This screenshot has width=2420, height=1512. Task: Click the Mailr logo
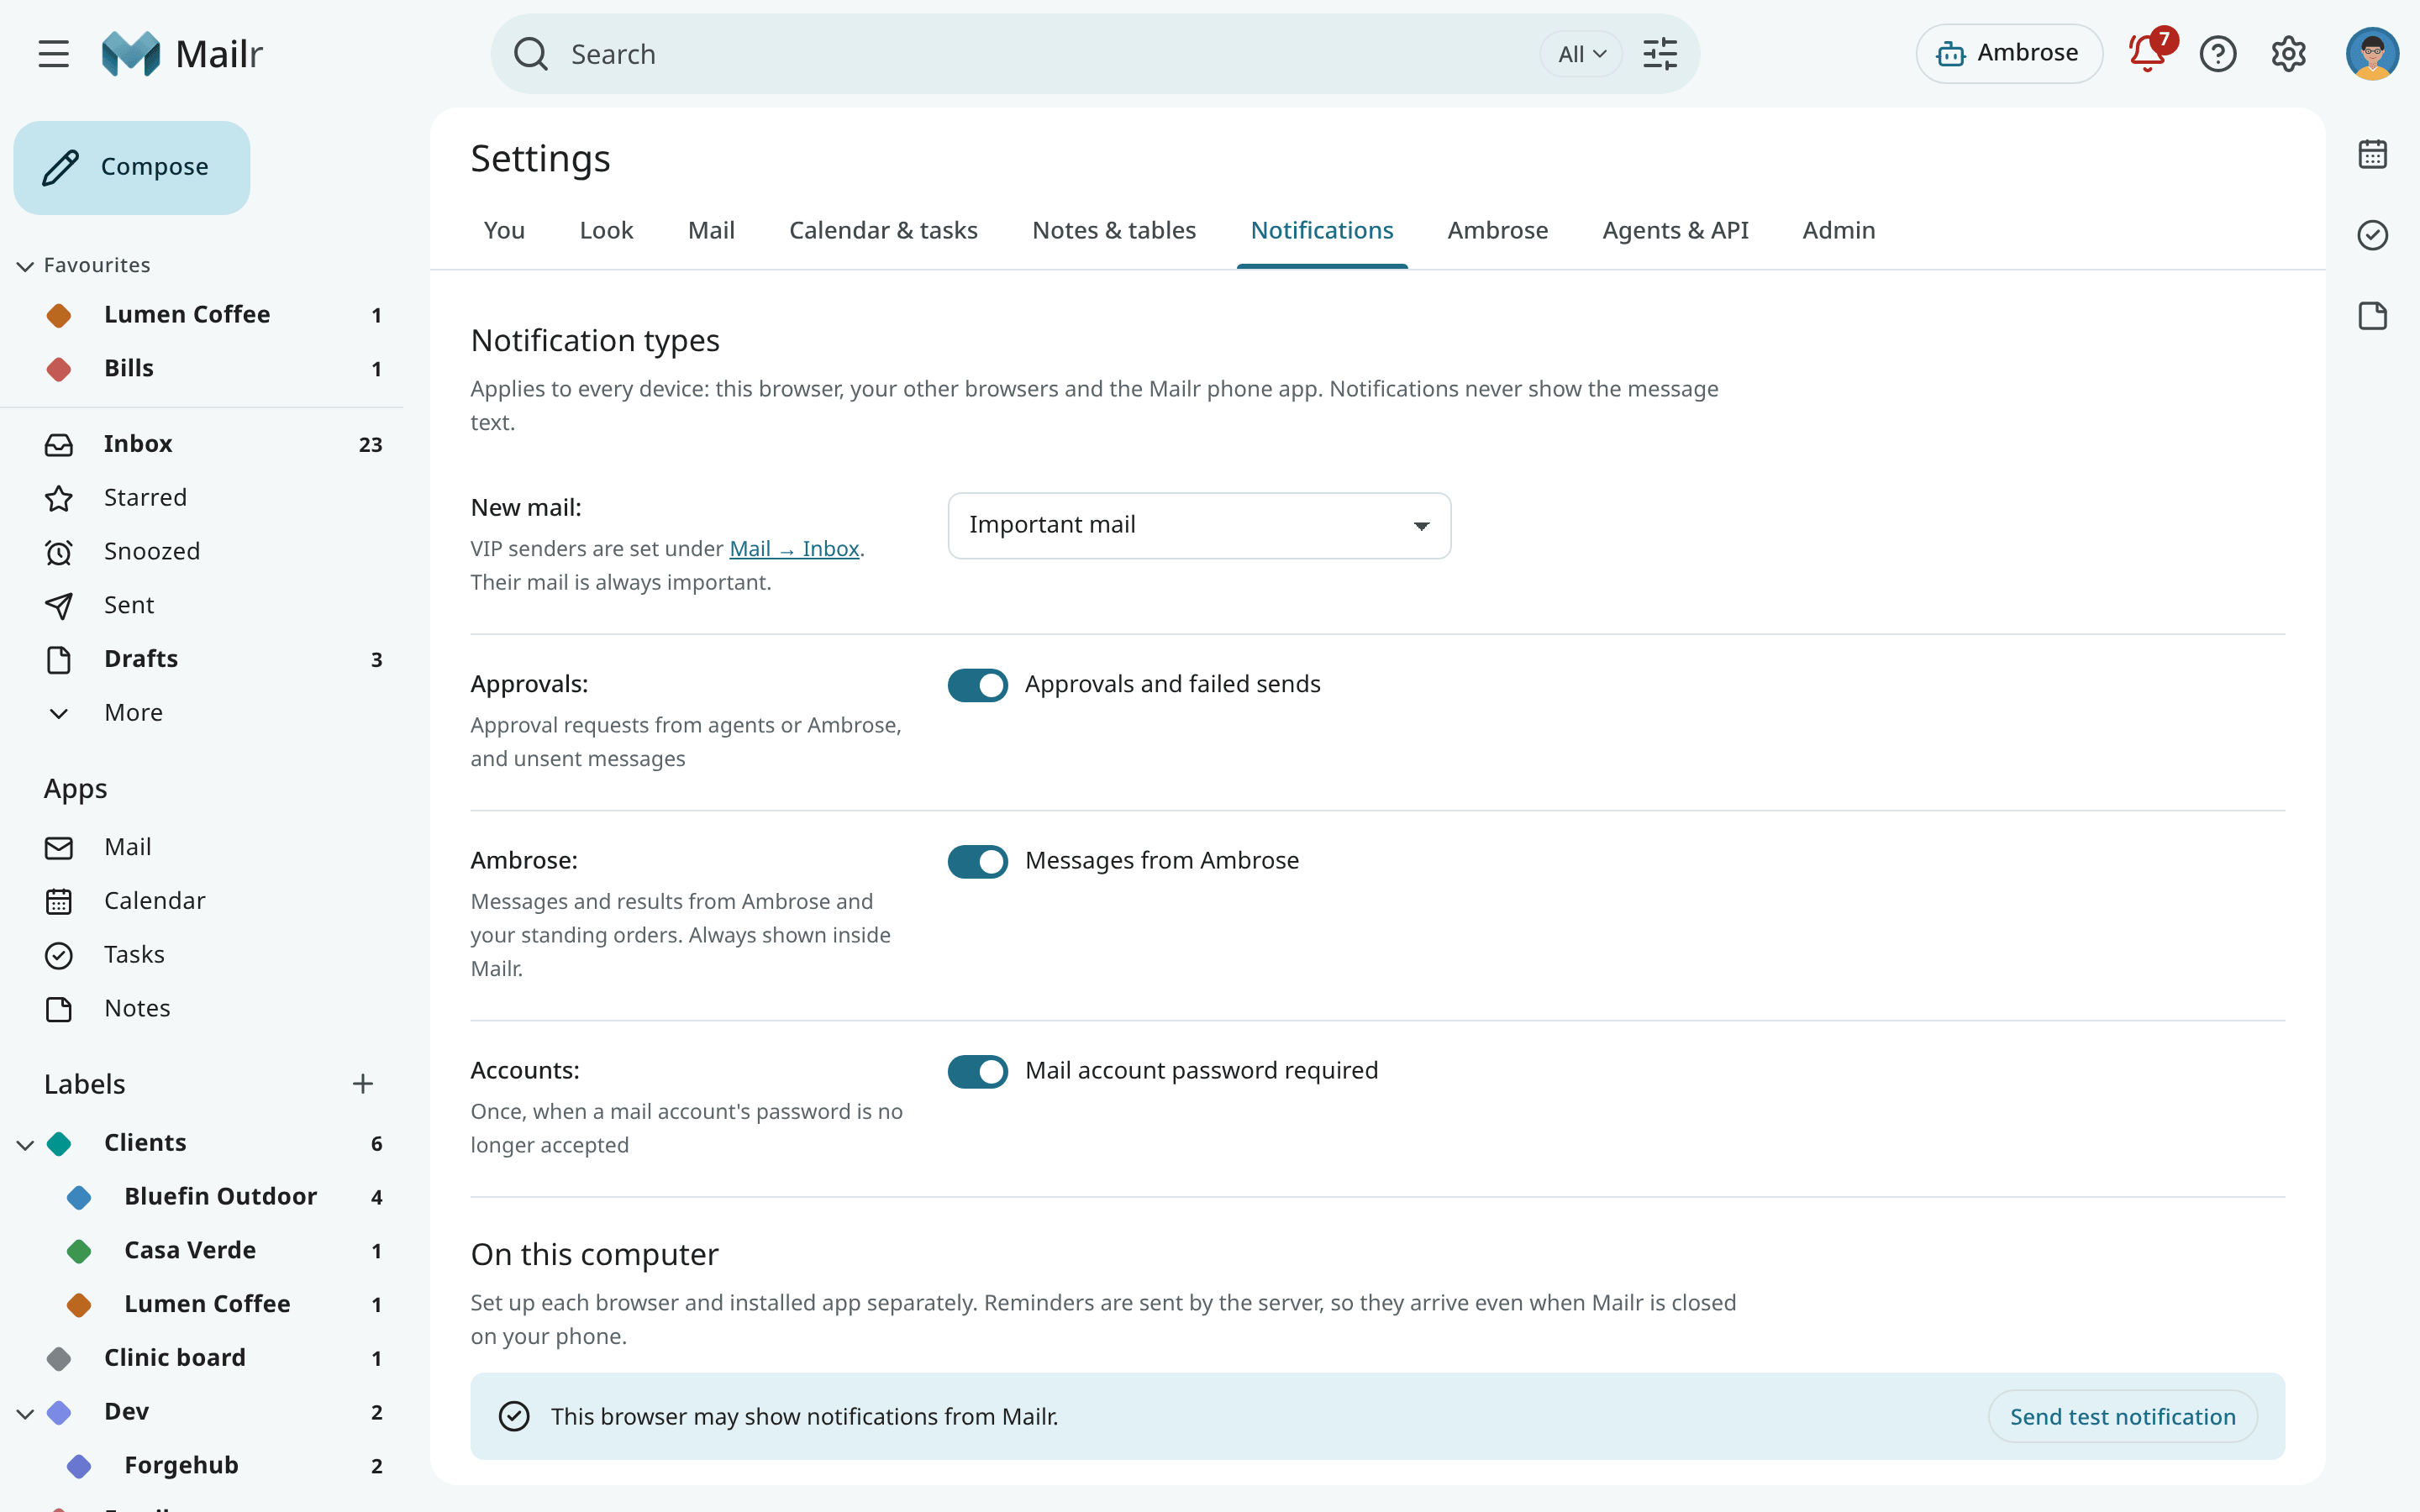(182, 54)
